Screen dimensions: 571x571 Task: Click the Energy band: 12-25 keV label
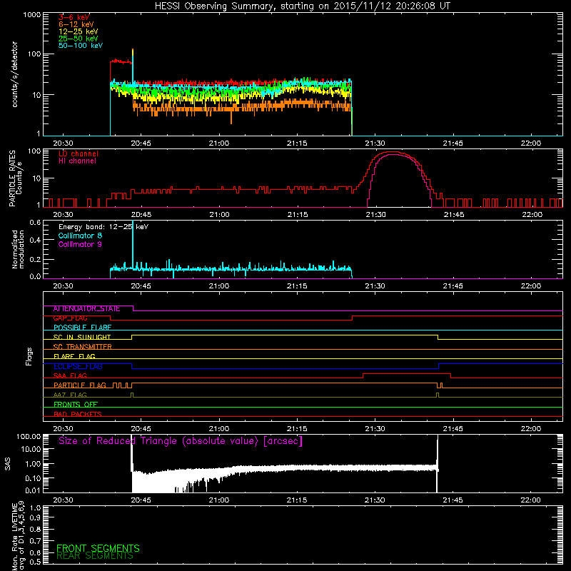pos(103,227)
